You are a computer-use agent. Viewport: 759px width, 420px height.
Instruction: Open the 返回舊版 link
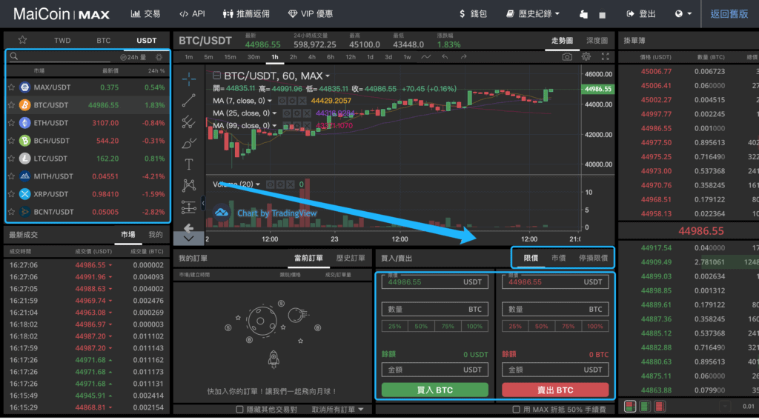pos(729,14)
